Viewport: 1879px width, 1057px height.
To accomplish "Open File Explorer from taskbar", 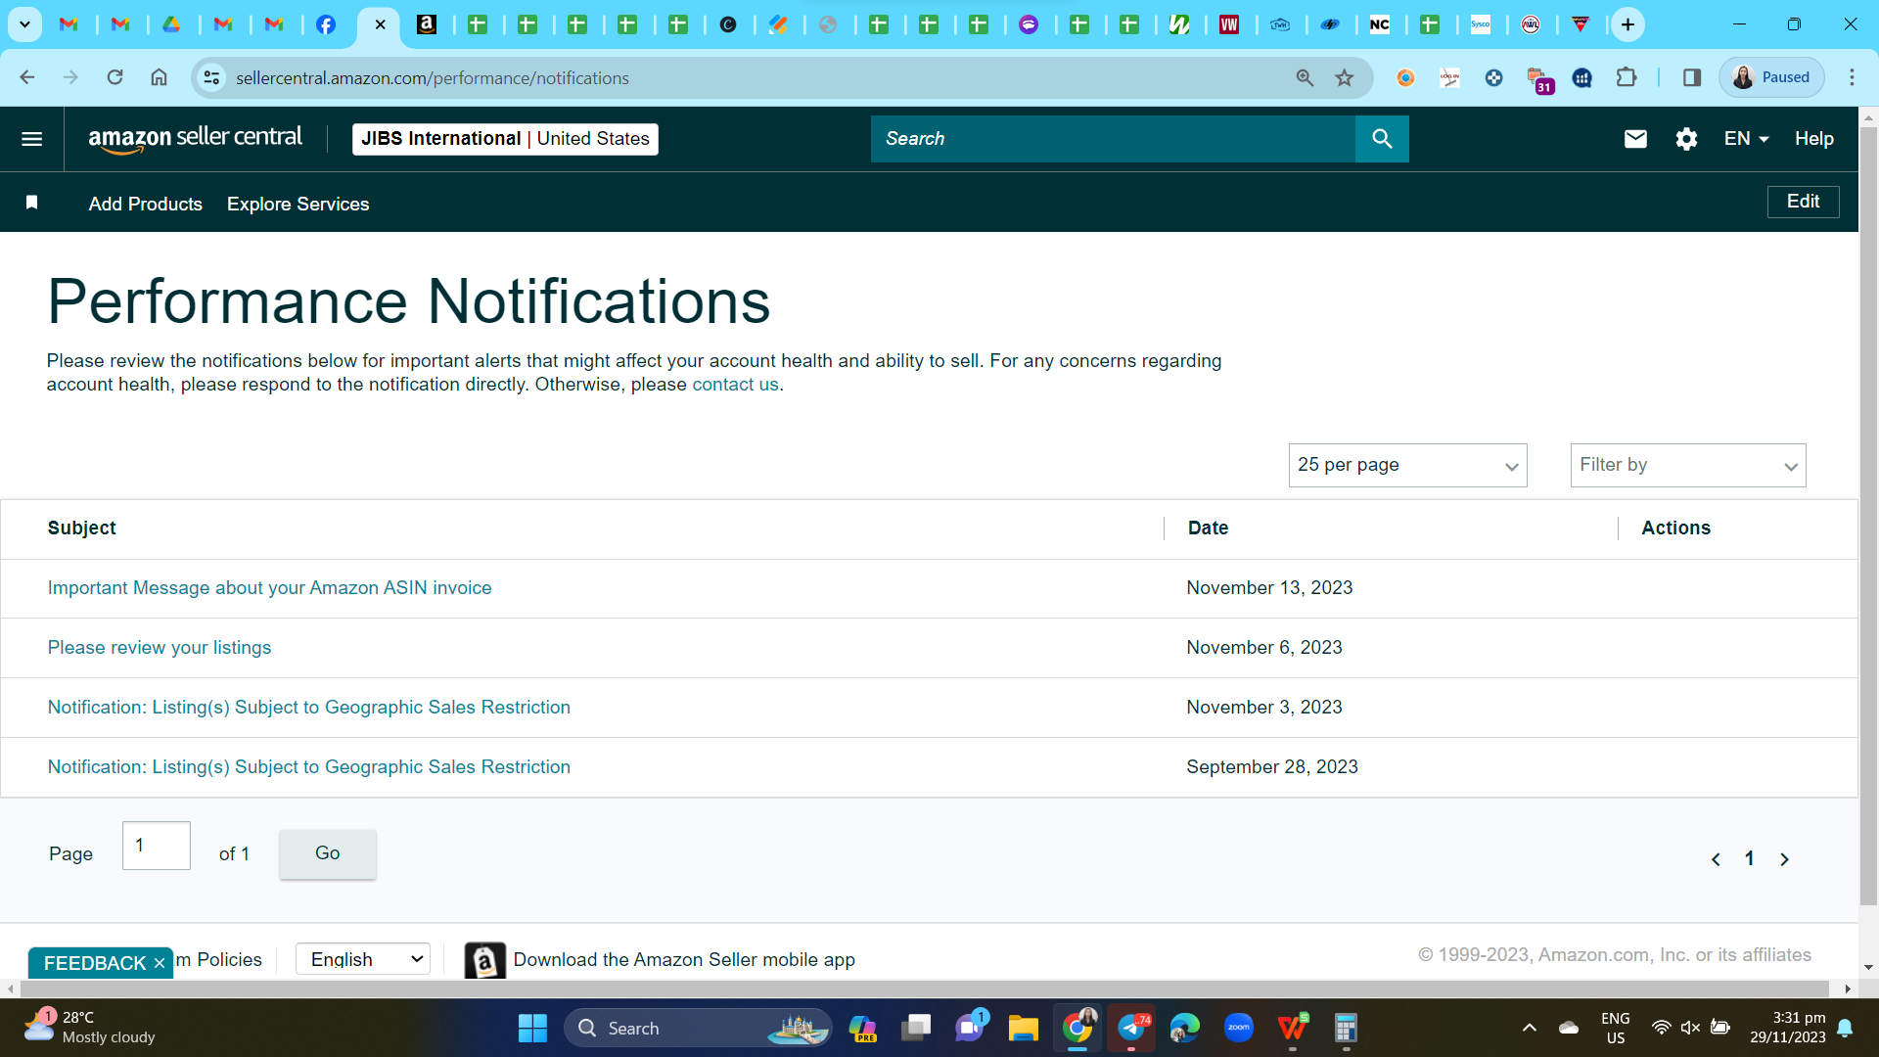I will [1023, 1029].
